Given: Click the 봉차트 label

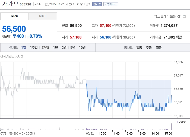Looking at the screenshot, I should 128,47.
